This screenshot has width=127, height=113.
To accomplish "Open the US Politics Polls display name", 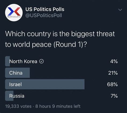I will [x=45, y=9].
